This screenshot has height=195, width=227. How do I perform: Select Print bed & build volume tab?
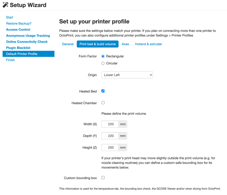(98, 44)
